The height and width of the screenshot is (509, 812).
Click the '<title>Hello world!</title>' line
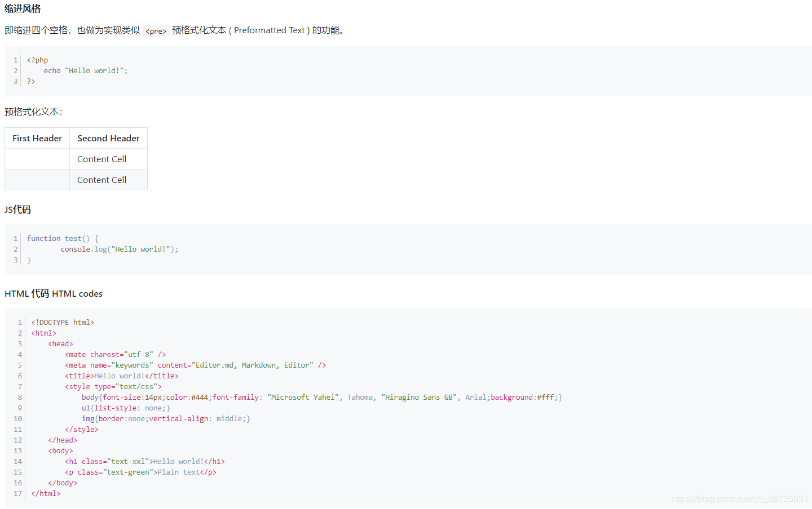click(x=121, y=376)
